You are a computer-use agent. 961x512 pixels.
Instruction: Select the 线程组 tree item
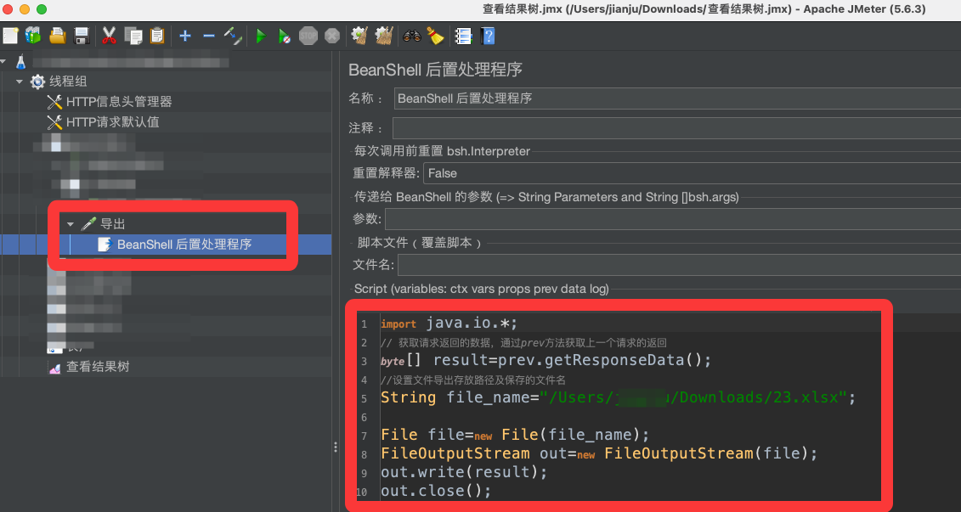(x=68, y=82)
